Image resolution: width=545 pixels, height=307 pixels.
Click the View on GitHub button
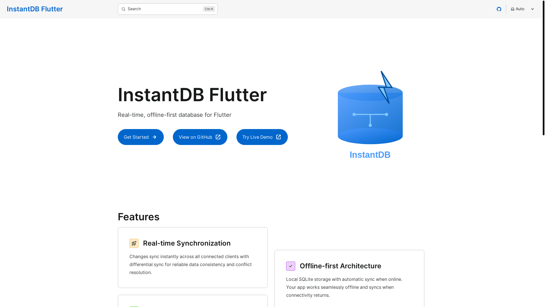click(x=200, y=137)
